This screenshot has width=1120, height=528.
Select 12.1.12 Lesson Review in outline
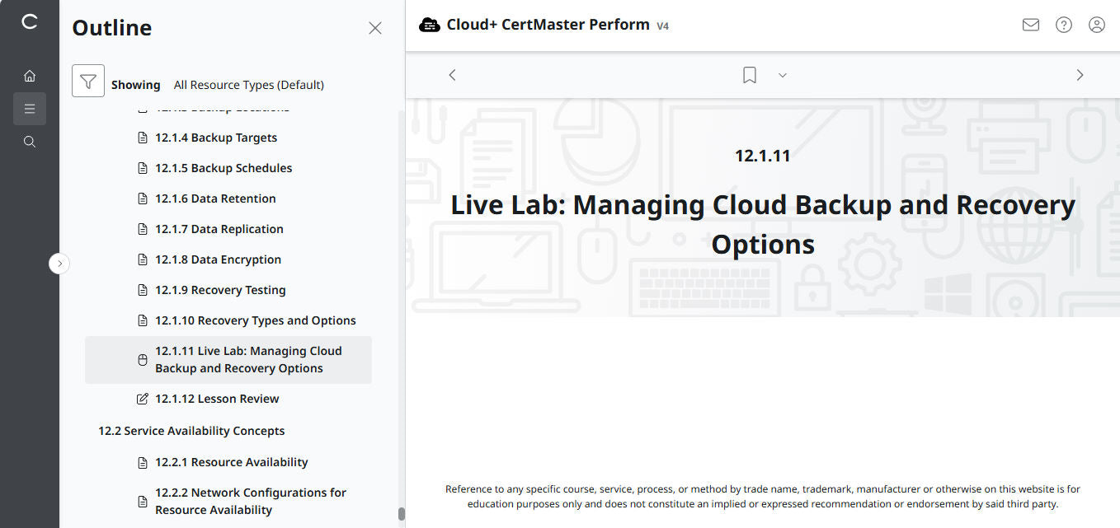tap(216, 398)
